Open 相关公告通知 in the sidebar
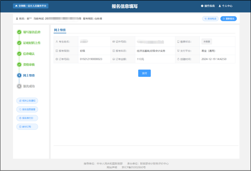This screenshot has height=171, width=251. click(x=27, y=101)
